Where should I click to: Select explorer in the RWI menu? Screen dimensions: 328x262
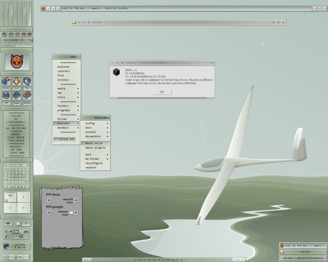tap(67, 67)
